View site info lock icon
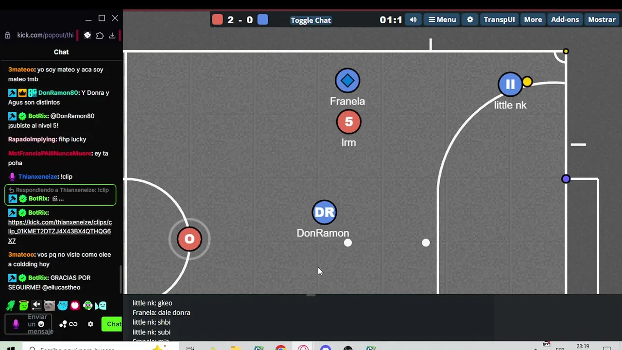The width and height of the screenshot is (622, 350). [x=7, y=35]
